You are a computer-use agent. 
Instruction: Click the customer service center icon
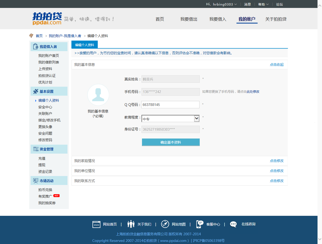200,224
